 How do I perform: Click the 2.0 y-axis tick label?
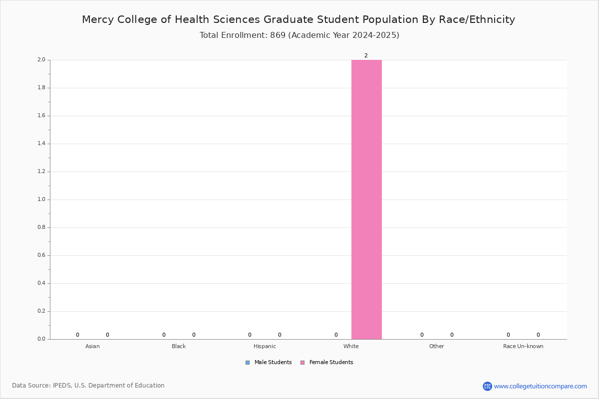41,60
